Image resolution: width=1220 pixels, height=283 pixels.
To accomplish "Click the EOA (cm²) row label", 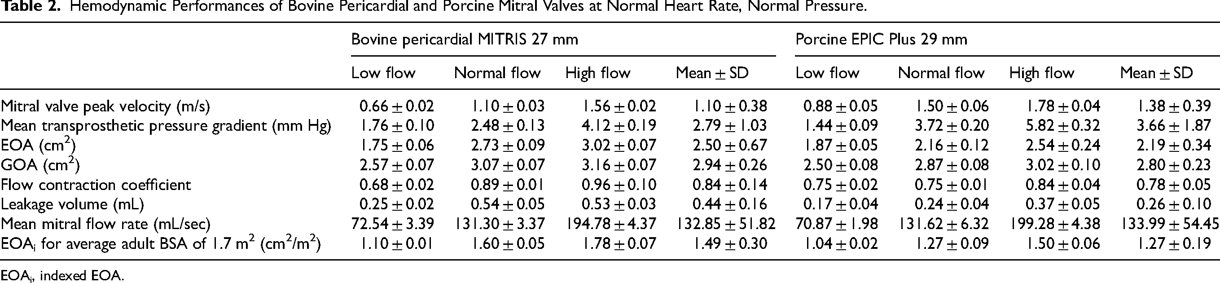I will 38,145.
